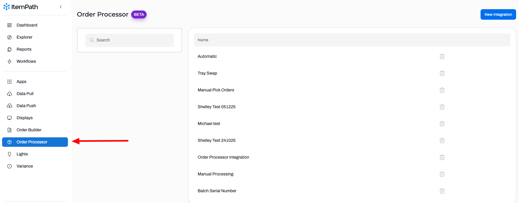Focus the Search integrations field
Viewport: 519px width, 203px height.
point(130,40)
